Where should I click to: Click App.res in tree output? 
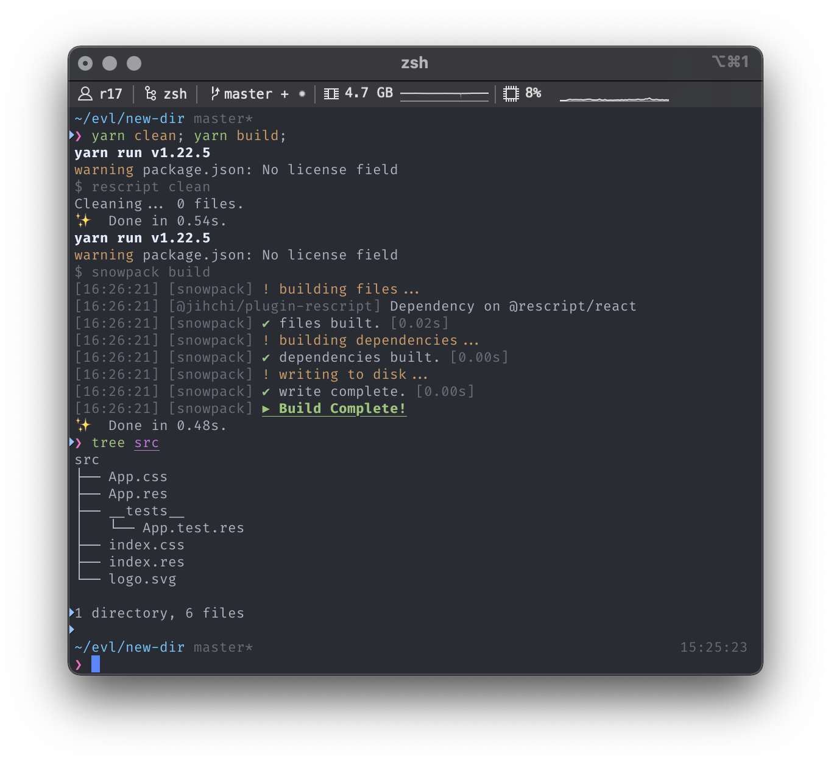(138, 494)
